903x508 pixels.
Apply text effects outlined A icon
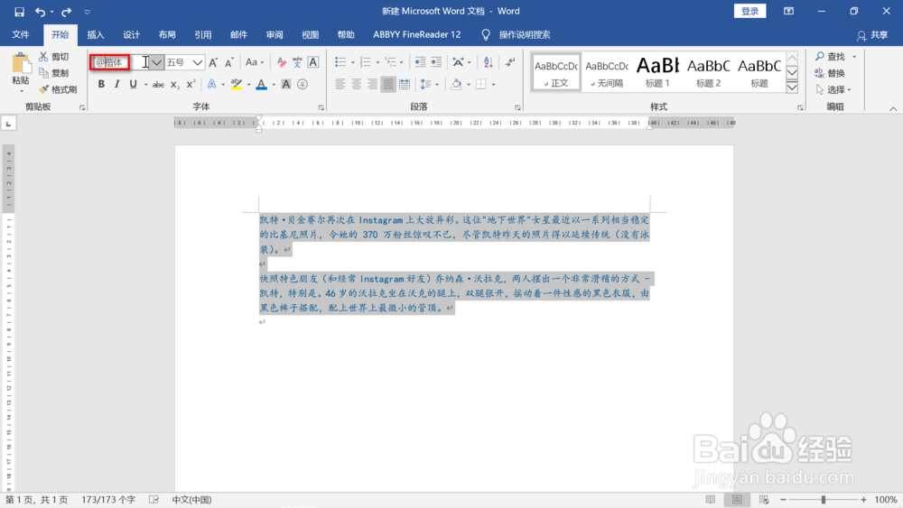212,85
